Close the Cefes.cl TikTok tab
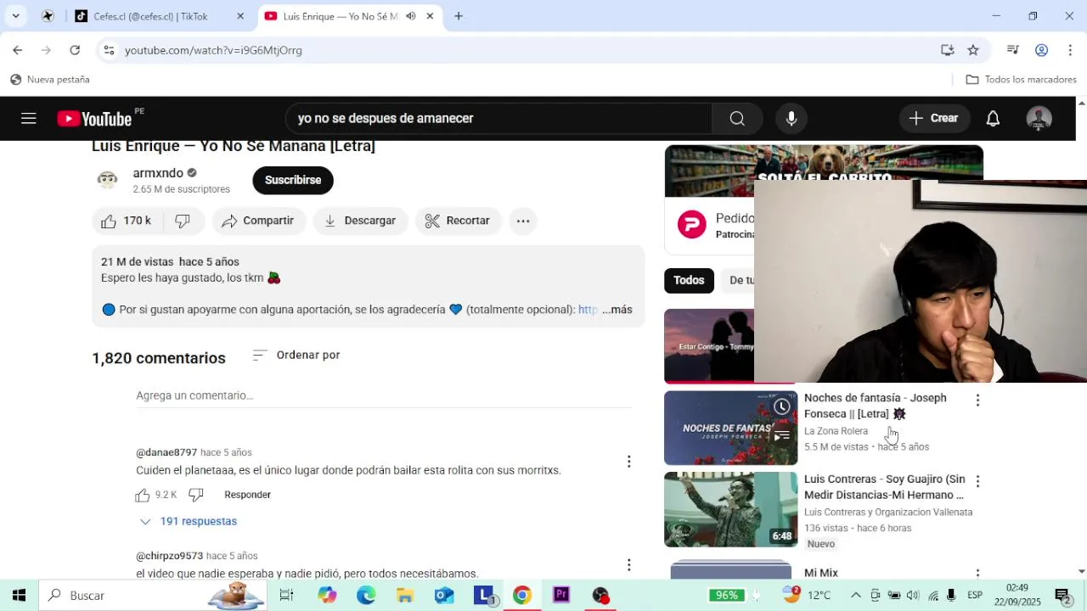This screenshot has width=1087, height=611. [240, 16]
